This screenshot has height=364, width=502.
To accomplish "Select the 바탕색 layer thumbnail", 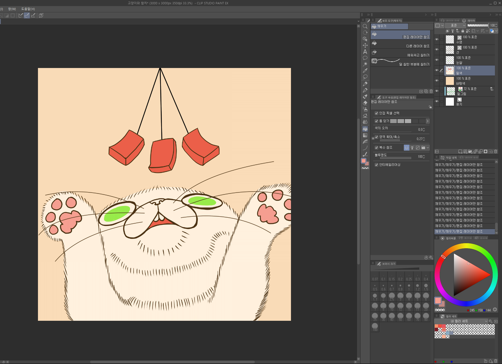I will (x=450, y=81).
